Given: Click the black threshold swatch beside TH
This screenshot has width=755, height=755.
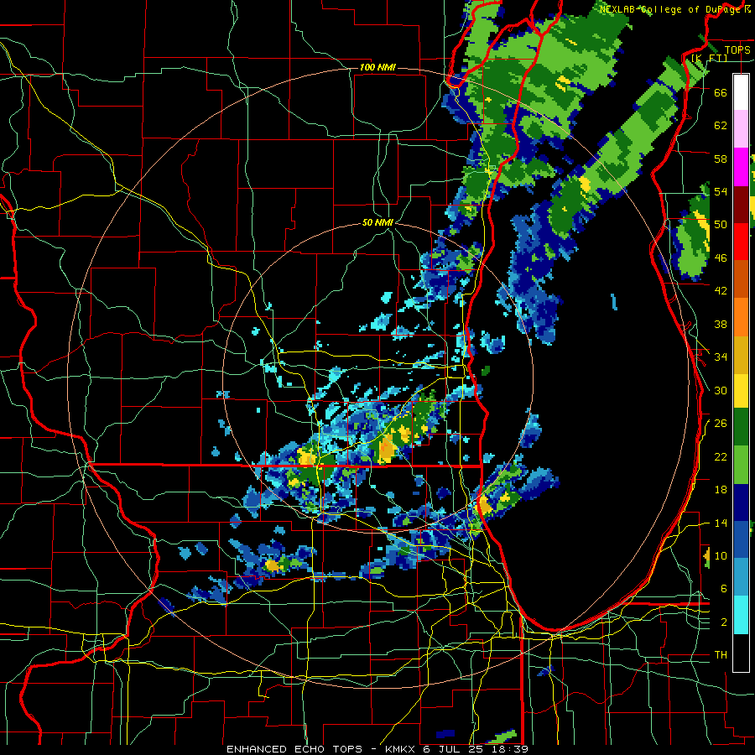Looking at the screenshot, I should [x=741, y=653].
